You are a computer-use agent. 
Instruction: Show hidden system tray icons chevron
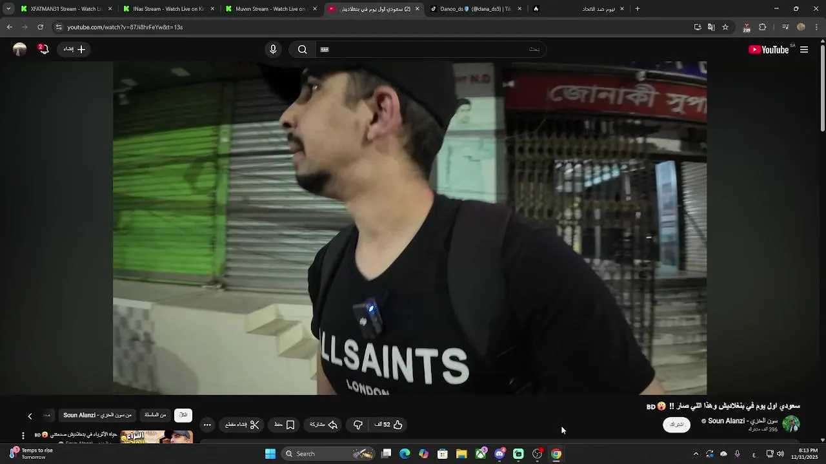point(696,454)
